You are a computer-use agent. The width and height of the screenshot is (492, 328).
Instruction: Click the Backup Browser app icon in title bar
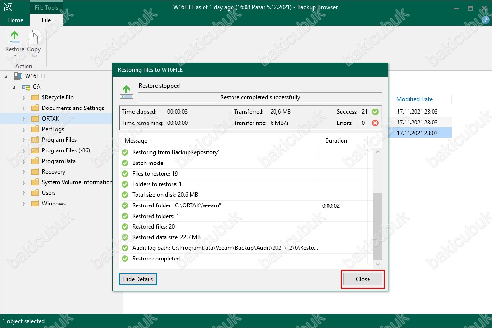(x=8, y=7)
